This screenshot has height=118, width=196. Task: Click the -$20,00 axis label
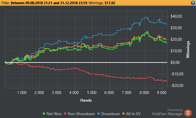coord(177,85)
